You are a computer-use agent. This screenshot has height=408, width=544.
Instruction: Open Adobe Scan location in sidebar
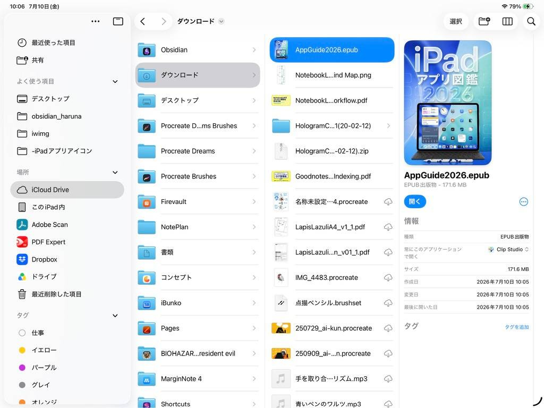67,225
